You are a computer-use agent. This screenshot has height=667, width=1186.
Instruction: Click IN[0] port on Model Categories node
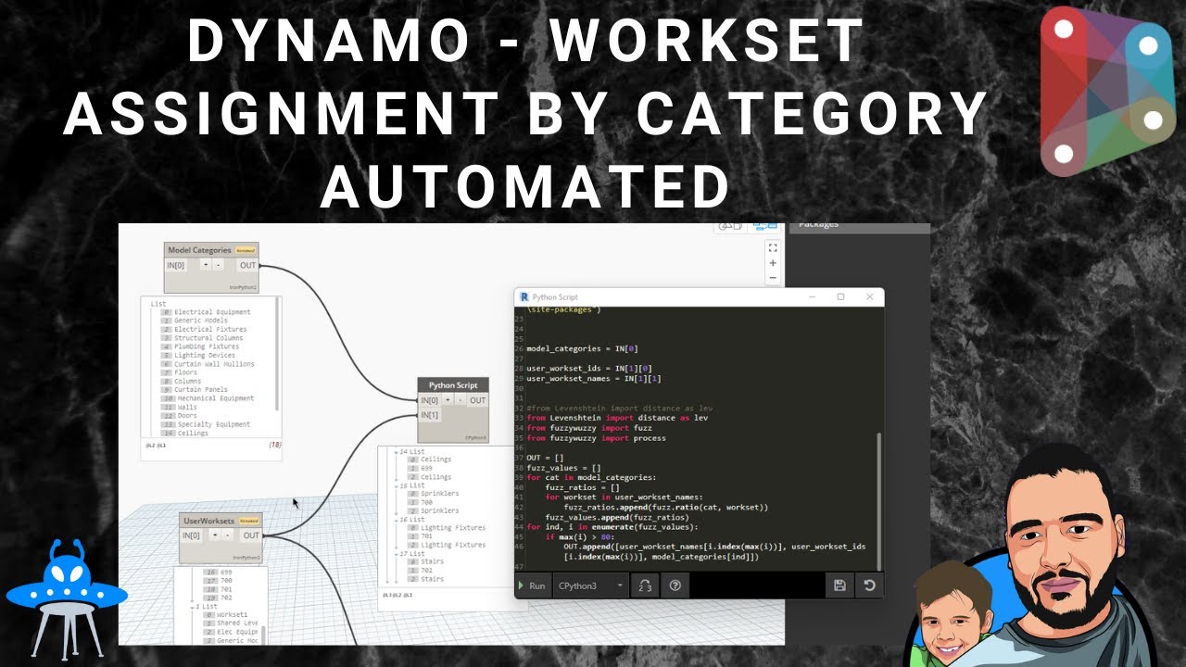pos(176,265)
